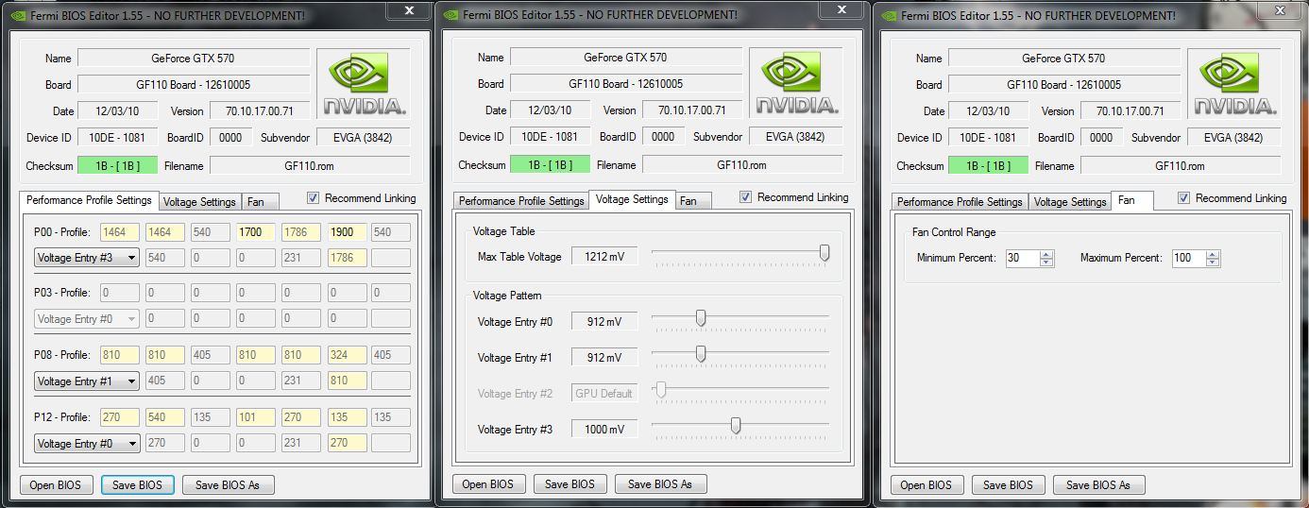Open the P08 Voltage Entry #1 dropdown

(x=87, y=381)
